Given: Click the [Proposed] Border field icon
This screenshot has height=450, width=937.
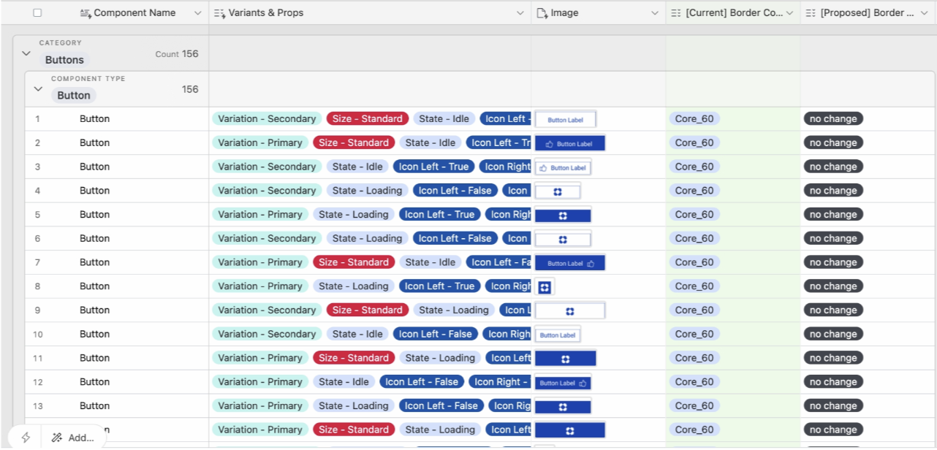Looking at the screenshot, I should (x=811, y=13).
